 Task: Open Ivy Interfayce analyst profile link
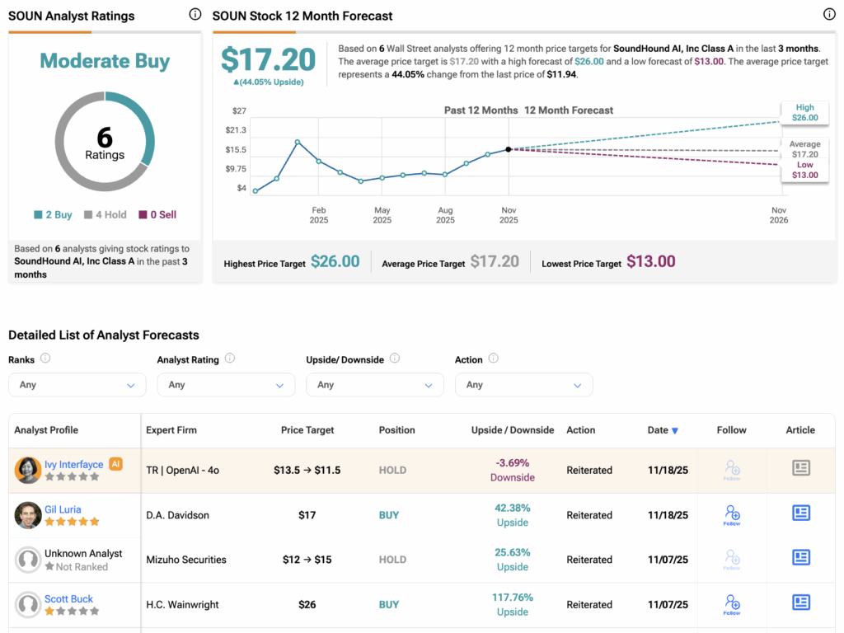click(73, 464)
